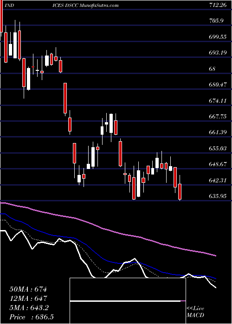The width and height of the screenshot is (232, 324).
Task: Click the 655.03 price axis label
Action: pyautogui.click(x=217, y=149)
